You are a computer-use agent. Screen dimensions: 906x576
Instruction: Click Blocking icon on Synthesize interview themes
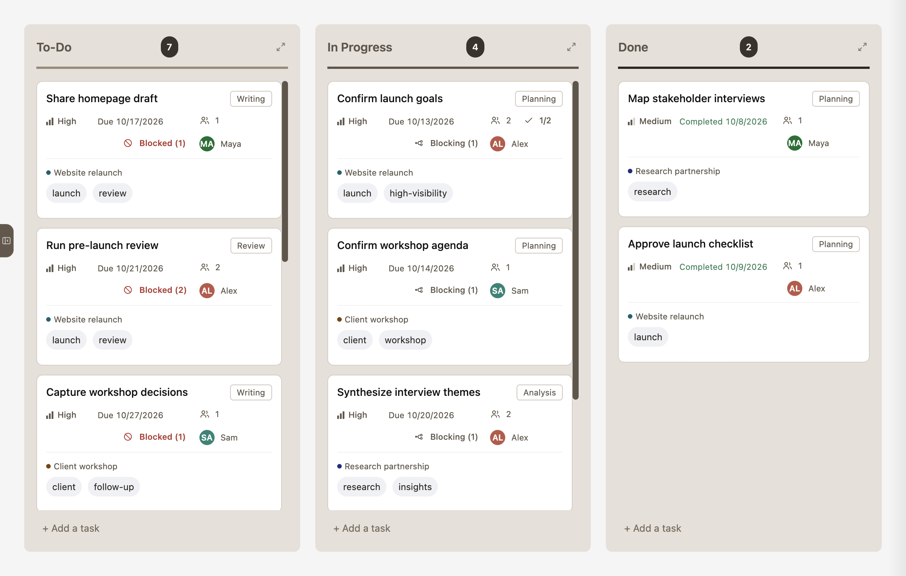[x=419, y=437]
